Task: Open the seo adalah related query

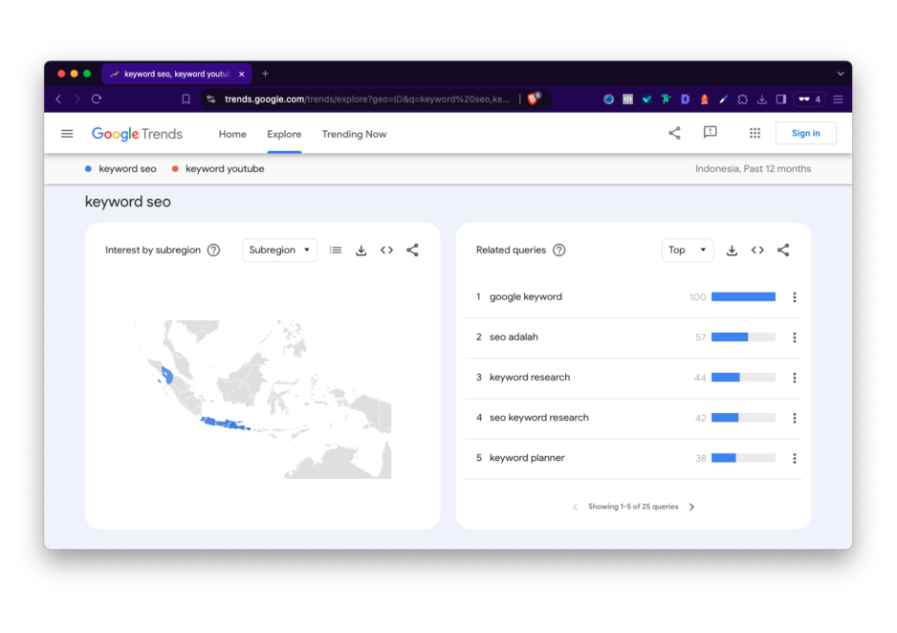Action: click(x=516, y=337)
